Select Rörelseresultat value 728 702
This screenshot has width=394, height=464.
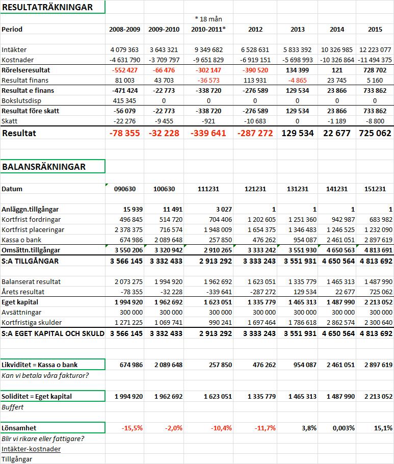(375, 70)
